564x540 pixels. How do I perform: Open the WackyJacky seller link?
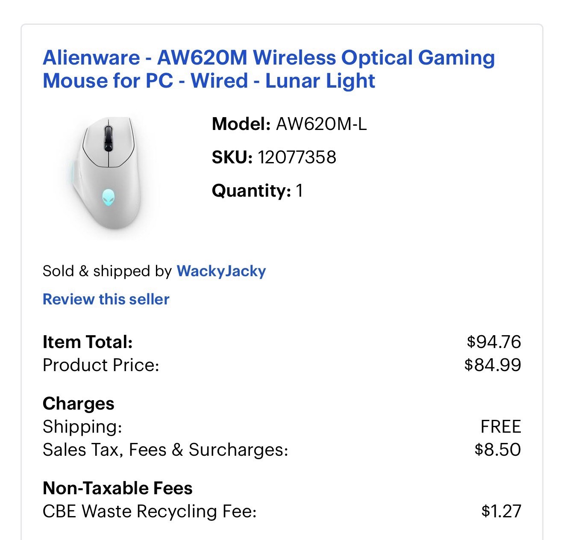click(221, 271)
